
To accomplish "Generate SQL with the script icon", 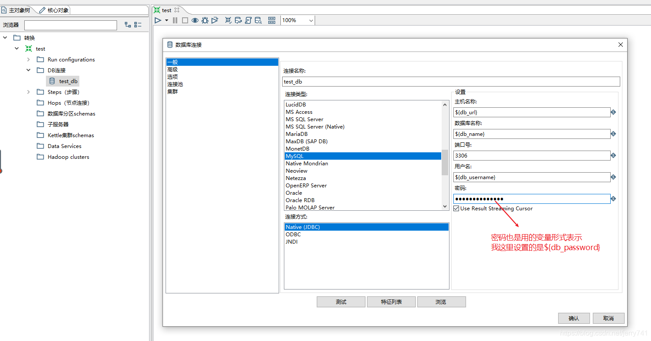I will coord(248,20).
